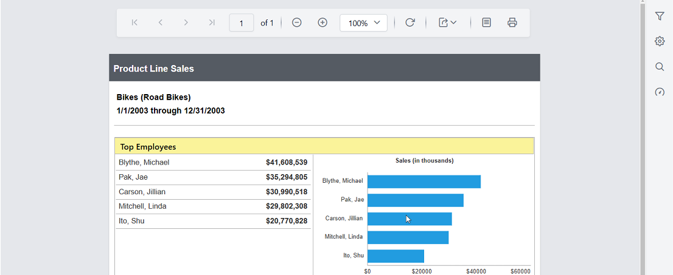Click the Blythe, Michael chart bar
Image resolution: width=673 pixels, height=275 pixels.
coord(424,182)
